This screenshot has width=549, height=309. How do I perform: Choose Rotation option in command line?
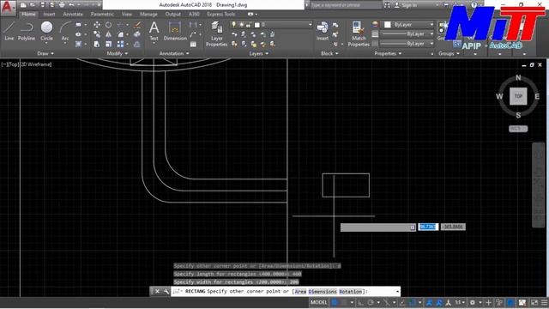351,292
